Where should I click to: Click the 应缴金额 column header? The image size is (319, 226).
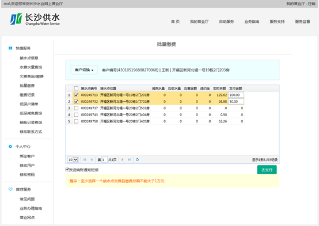click(191, 89)
